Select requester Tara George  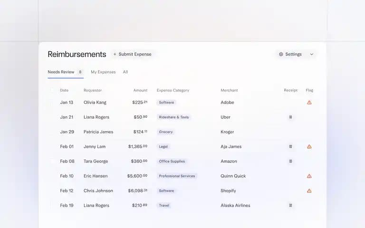[x=96, y=161]
